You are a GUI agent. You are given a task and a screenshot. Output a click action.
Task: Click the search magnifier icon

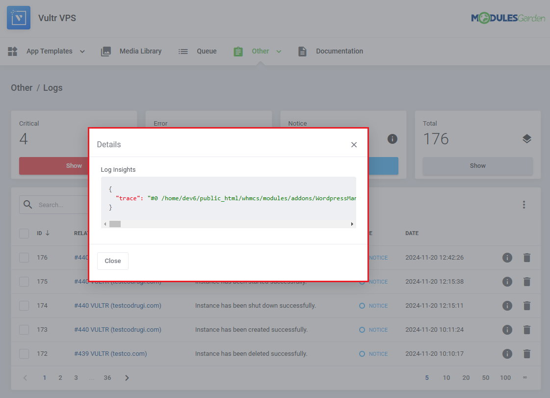pyautogui.click(x=27, y=205)
